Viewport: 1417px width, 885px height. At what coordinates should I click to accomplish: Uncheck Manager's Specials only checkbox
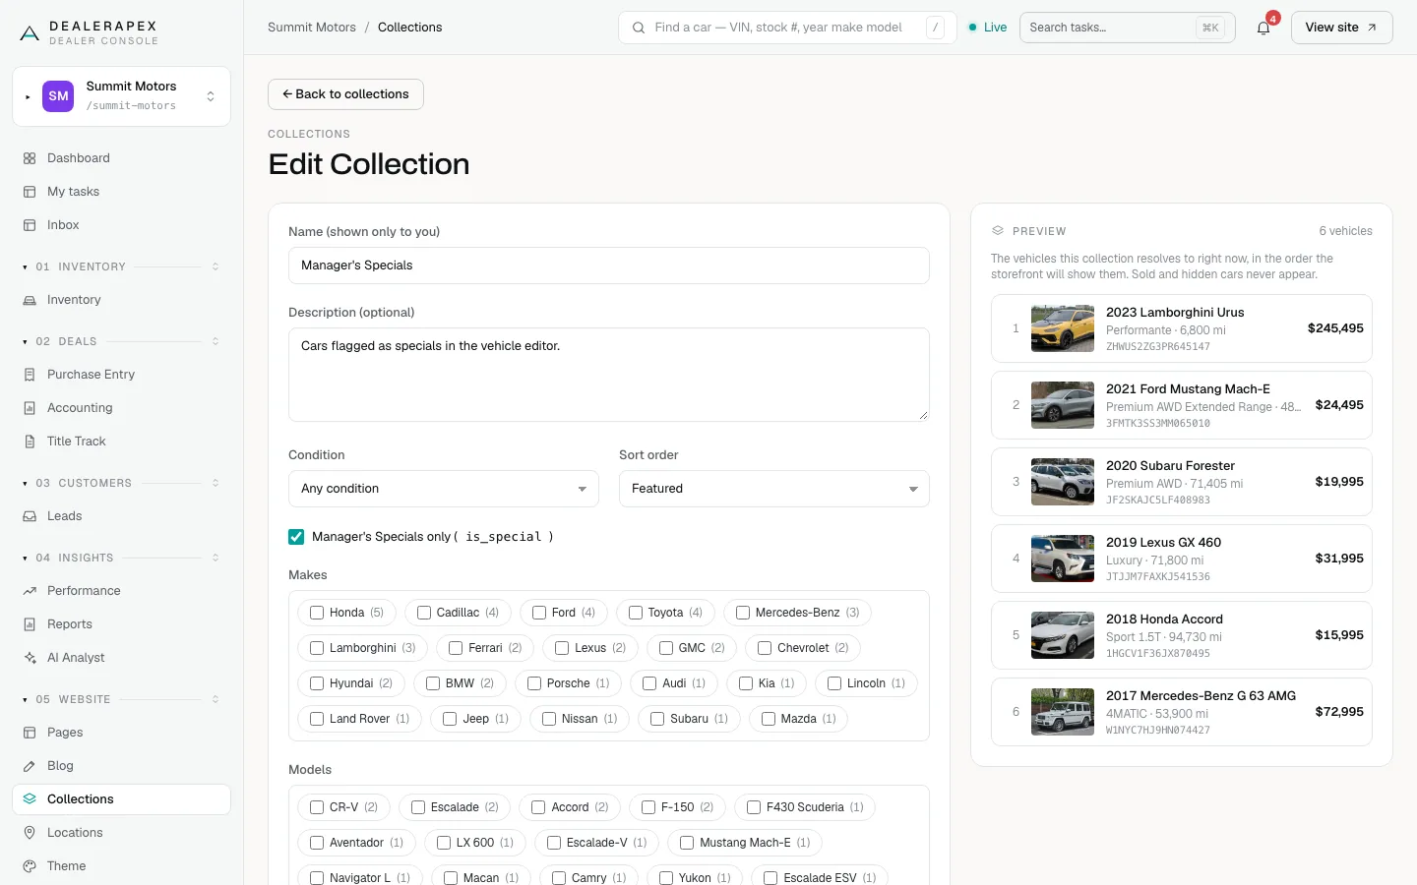click(296, 537)
